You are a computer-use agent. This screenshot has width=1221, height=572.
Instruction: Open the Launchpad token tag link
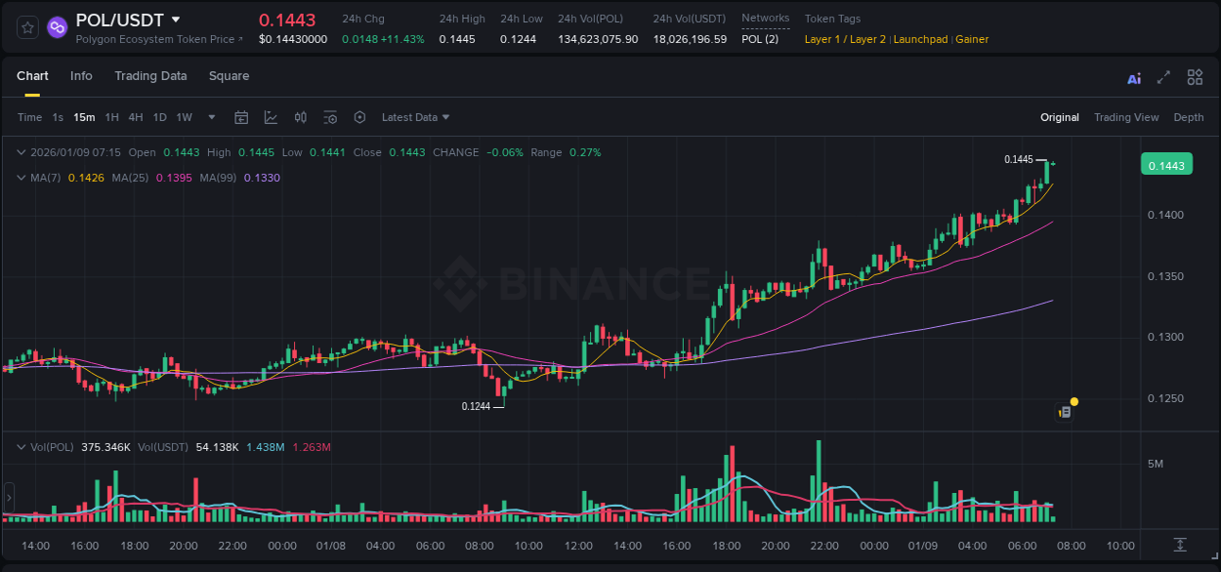(920, 39)
